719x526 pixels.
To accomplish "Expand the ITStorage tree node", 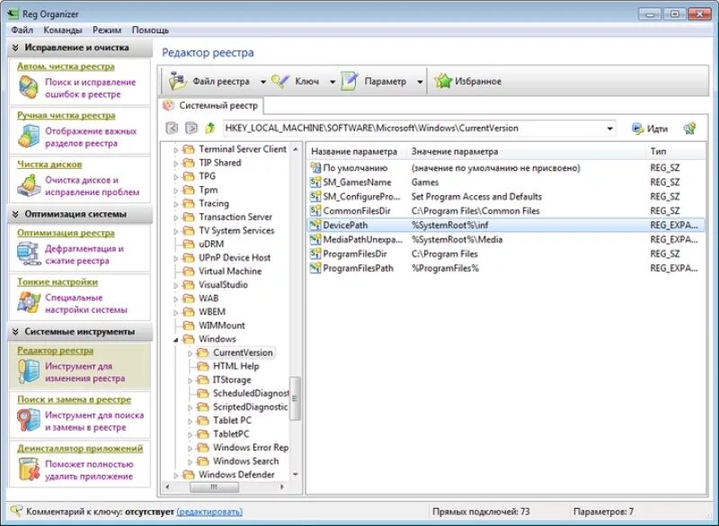I will [x=191, y=380].
